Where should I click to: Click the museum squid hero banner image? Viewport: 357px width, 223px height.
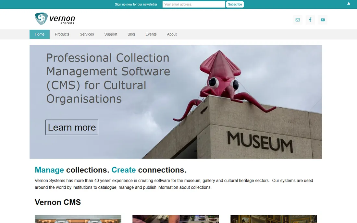(176, 102)
